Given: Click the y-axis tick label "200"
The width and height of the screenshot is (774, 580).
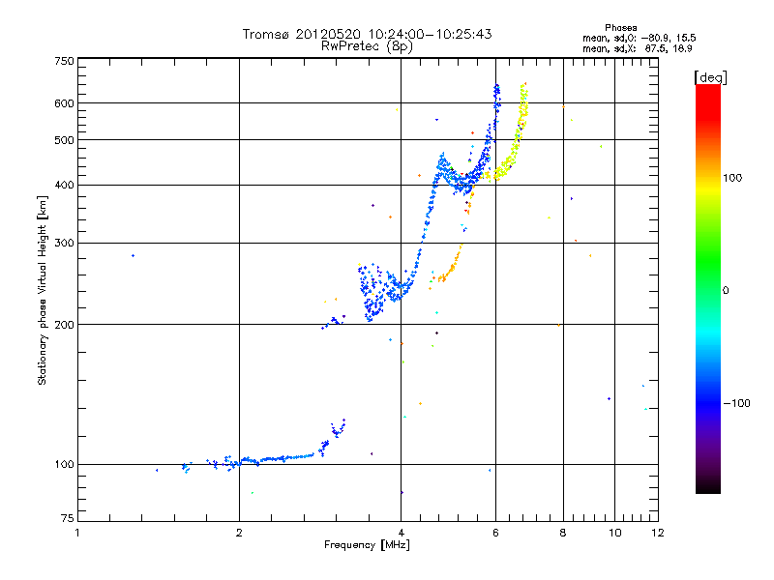Looking at the screenshot, I should [64, 325].
